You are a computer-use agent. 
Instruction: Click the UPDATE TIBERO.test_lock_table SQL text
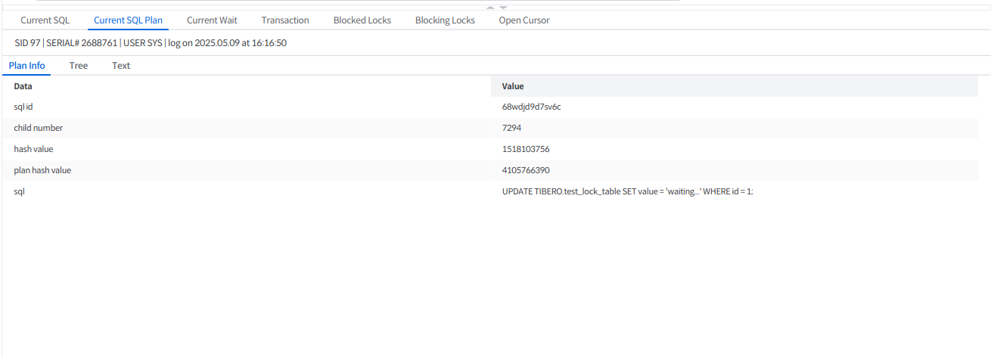tap(627, 191)
